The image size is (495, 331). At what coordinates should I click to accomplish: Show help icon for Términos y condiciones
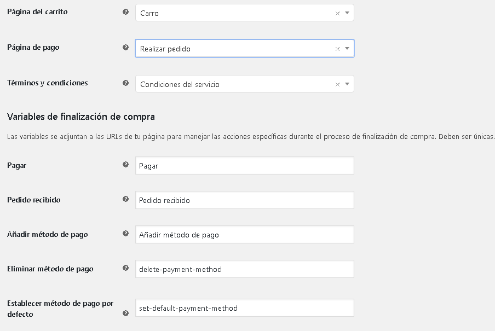pos(125,83)
